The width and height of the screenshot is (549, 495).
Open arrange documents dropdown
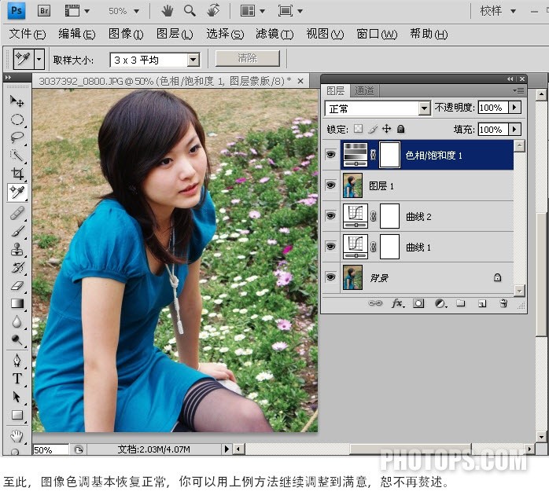click(263, 11)
